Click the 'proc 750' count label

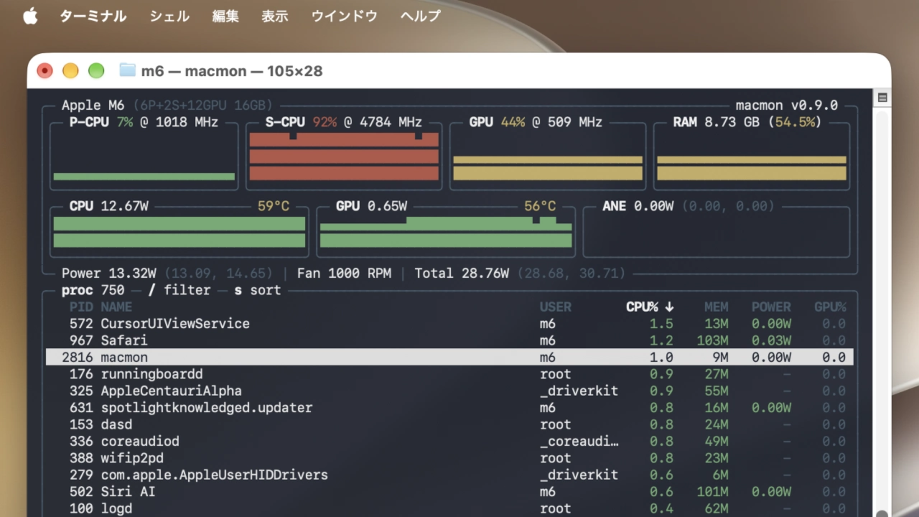pyautogui.click(x=93, y=290)
